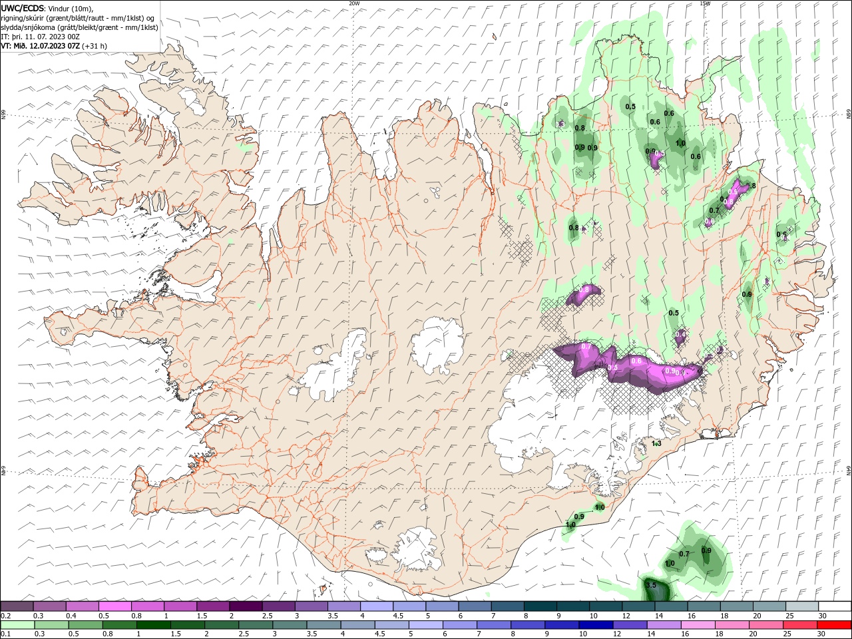This screenshot has width=852, height=639.
Task: Click the pale grey 25–30 snow legend swatch
Action: click(x=802, y=606)
